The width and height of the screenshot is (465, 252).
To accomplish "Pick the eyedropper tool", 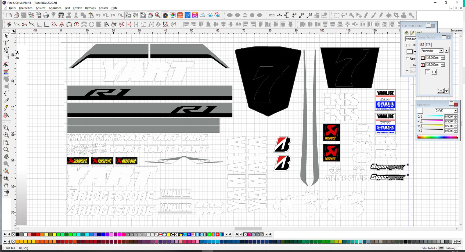I will point(6,101).
